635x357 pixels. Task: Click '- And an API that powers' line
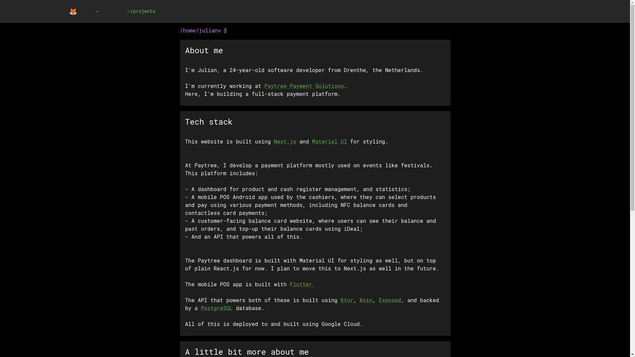coord(244,237)
